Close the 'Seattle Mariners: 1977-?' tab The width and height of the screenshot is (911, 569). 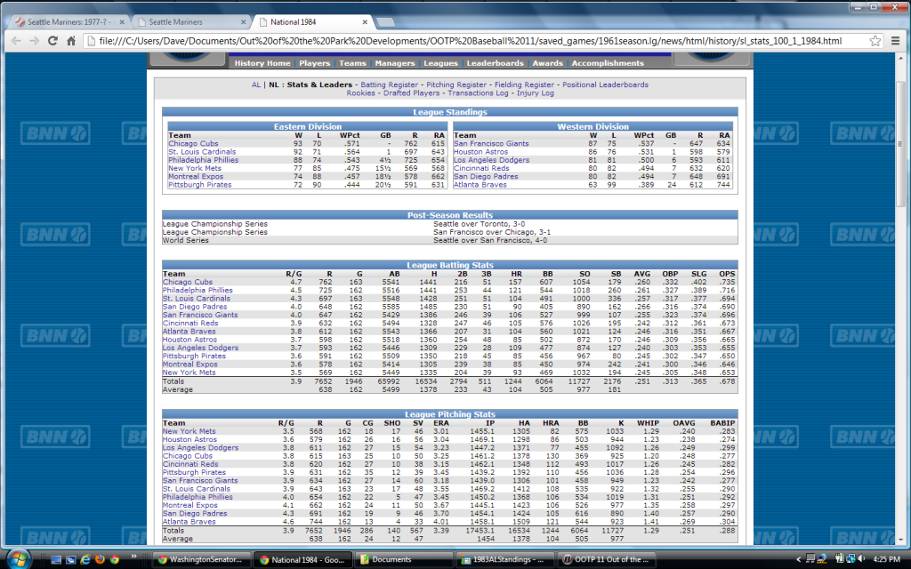point(122,22)
